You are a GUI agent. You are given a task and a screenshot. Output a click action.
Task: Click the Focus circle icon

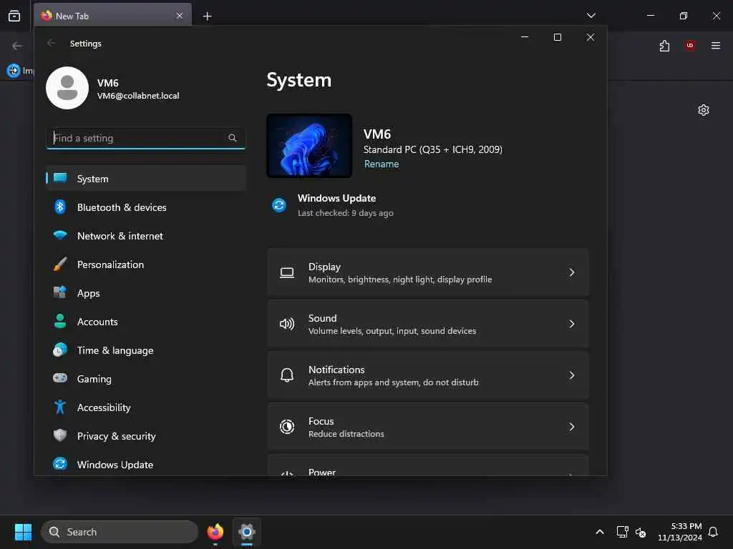coord(287,426)
